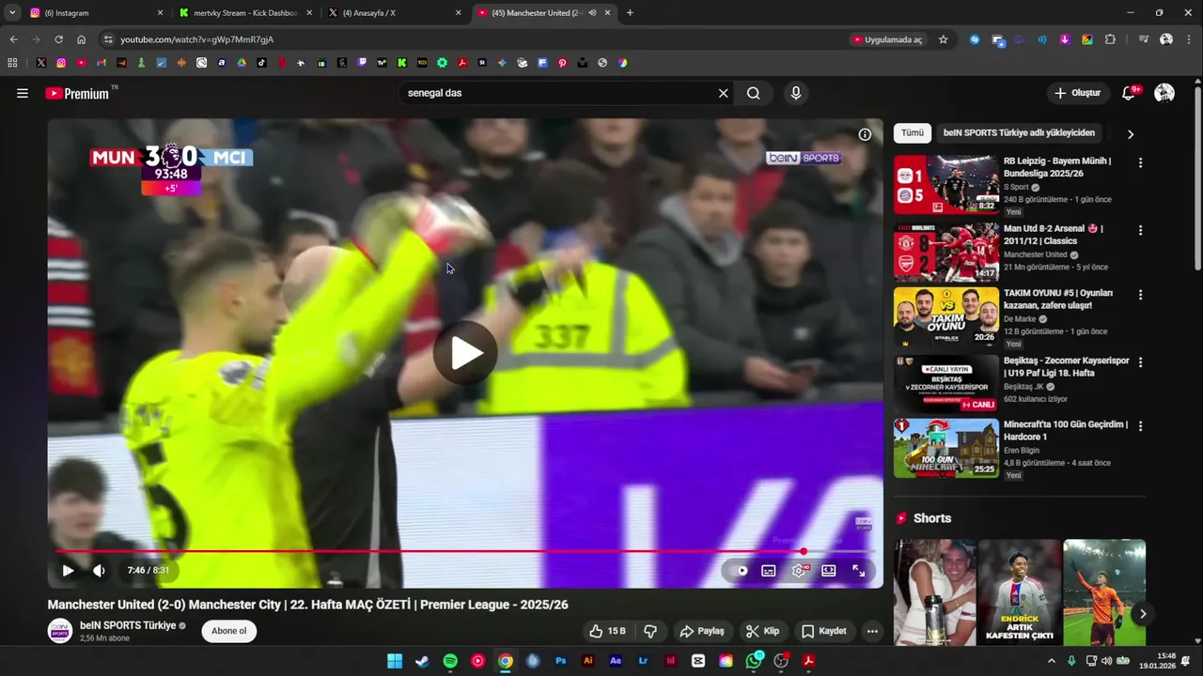Click Uygulamada aç button in address bar
Image resolution: width=1203 pixels, height=676 pixels.
[x=888, y=39]
